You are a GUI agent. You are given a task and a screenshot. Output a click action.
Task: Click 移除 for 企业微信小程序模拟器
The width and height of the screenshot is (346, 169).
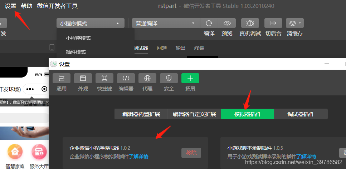[x=191, y=153]
